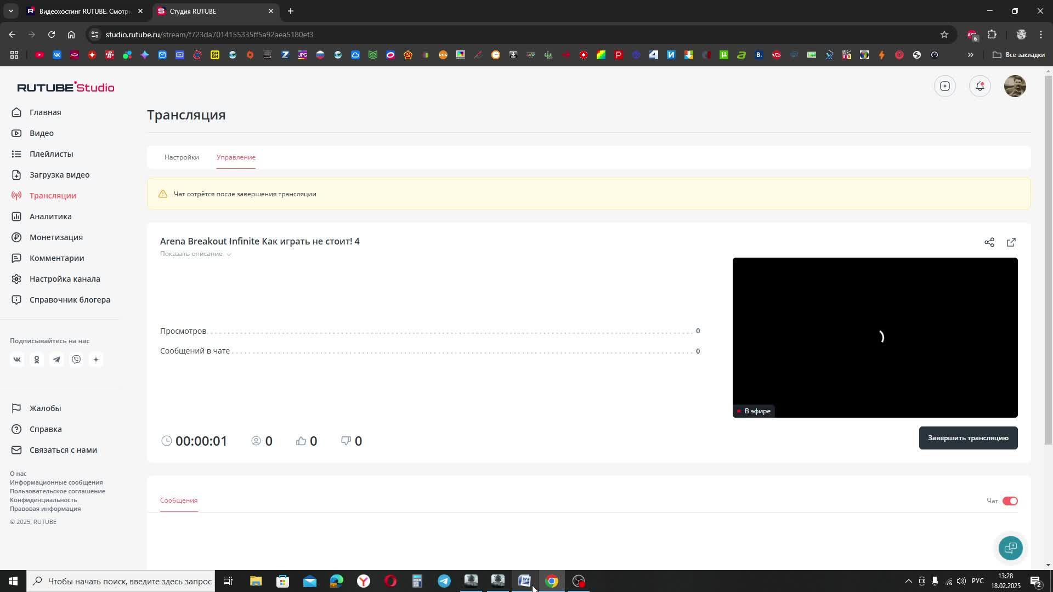This screenshot has height=592, width=1053.
Task: Open Аналитика in the sidebar
Action: [50, 217]
